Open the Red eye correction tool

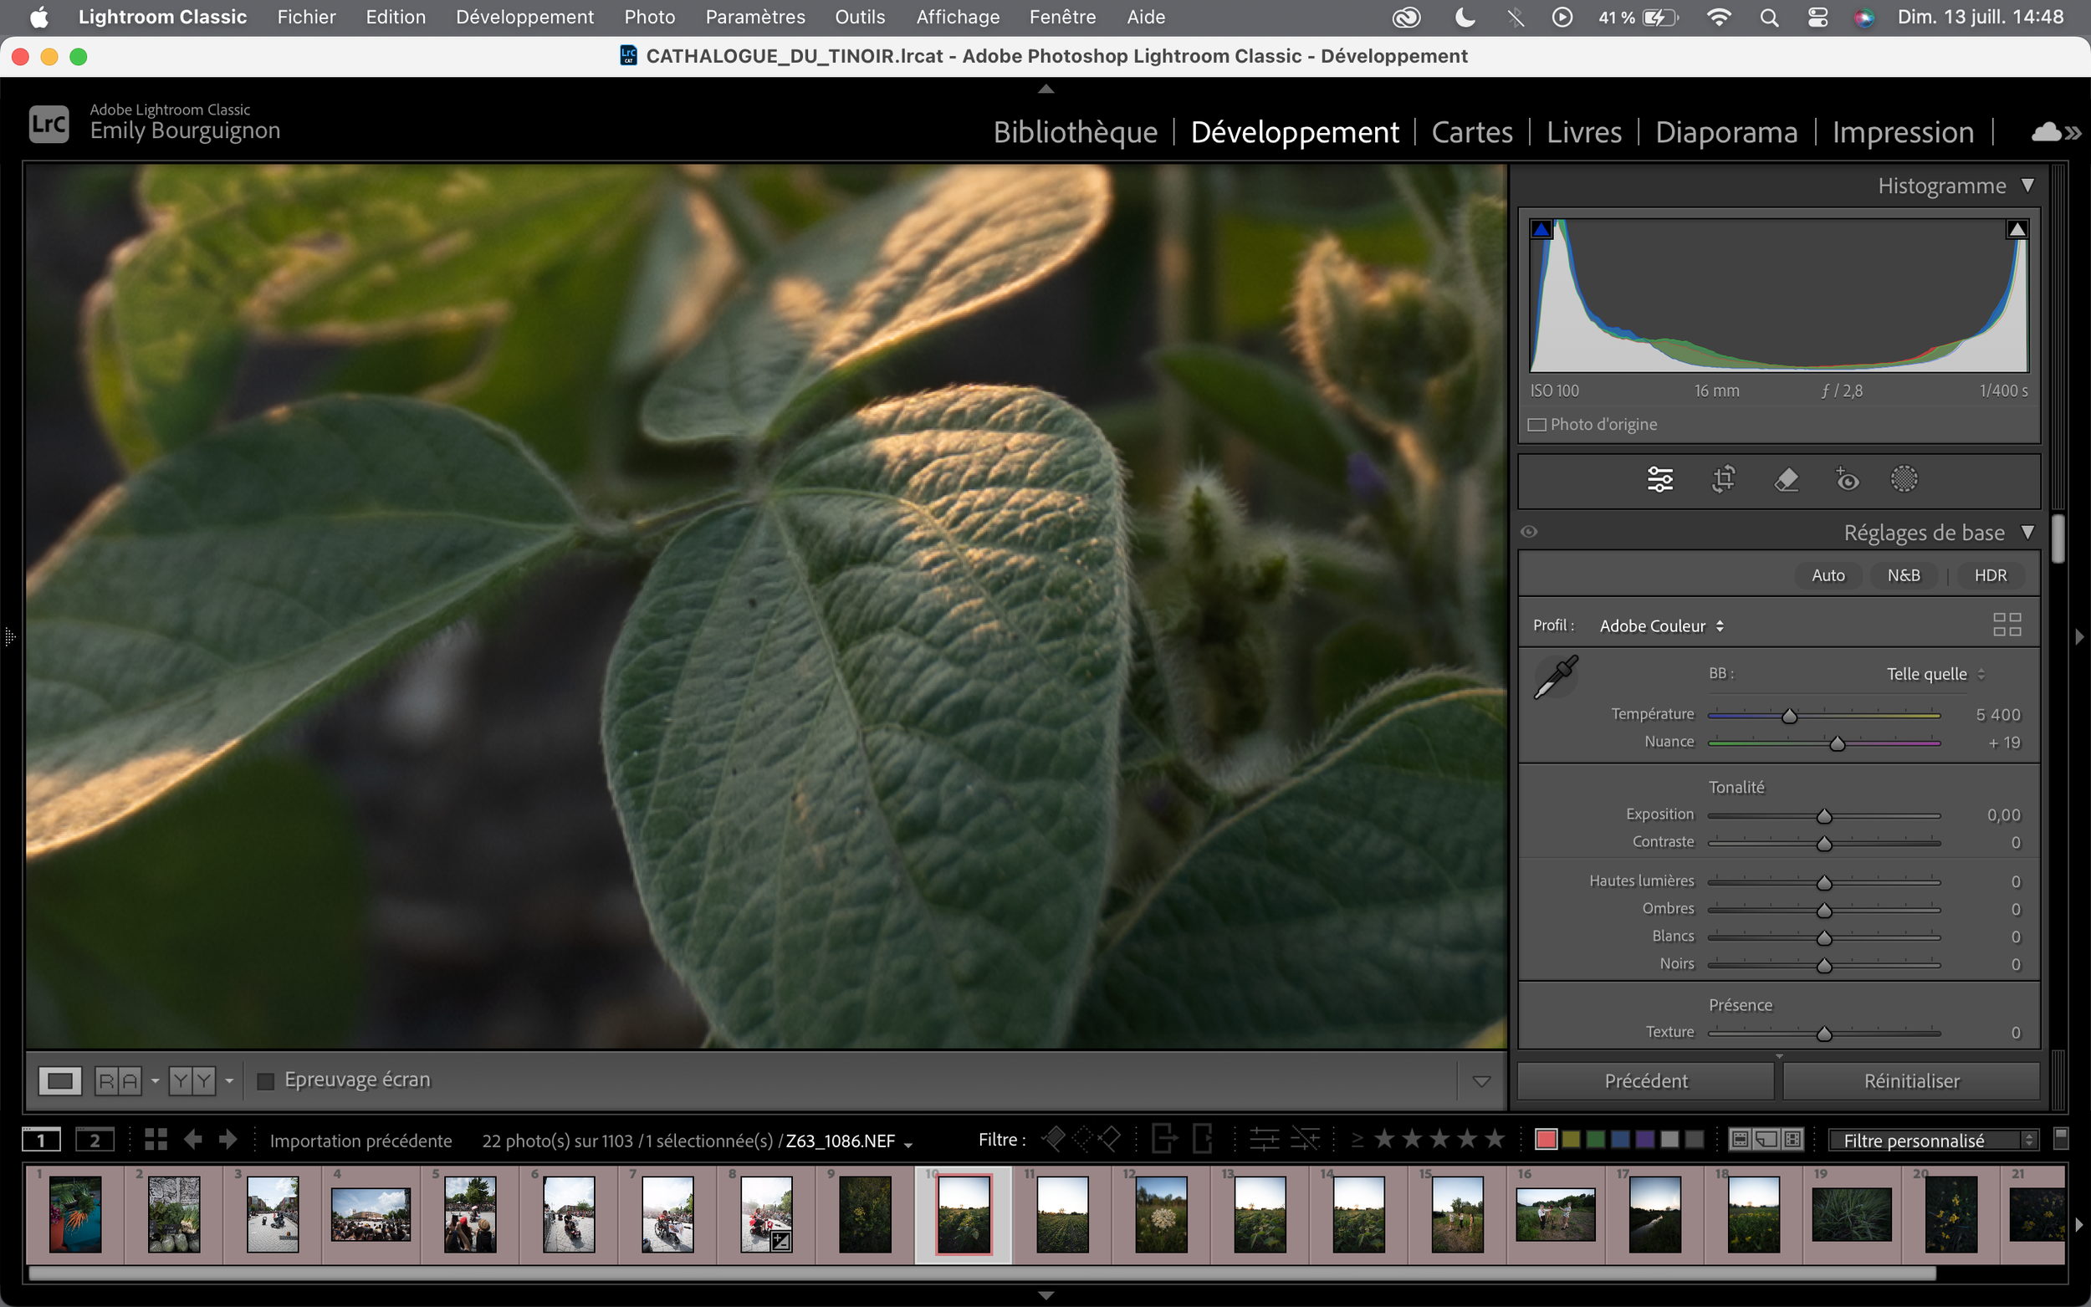[1847, 479]
